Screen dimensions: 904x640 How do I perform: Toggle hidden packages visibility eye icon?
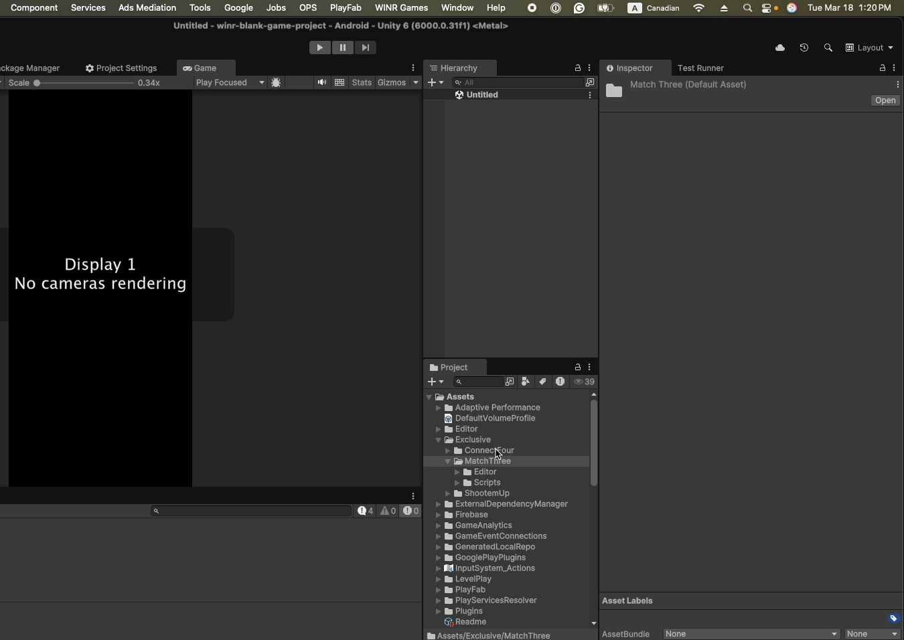point(585,382)
